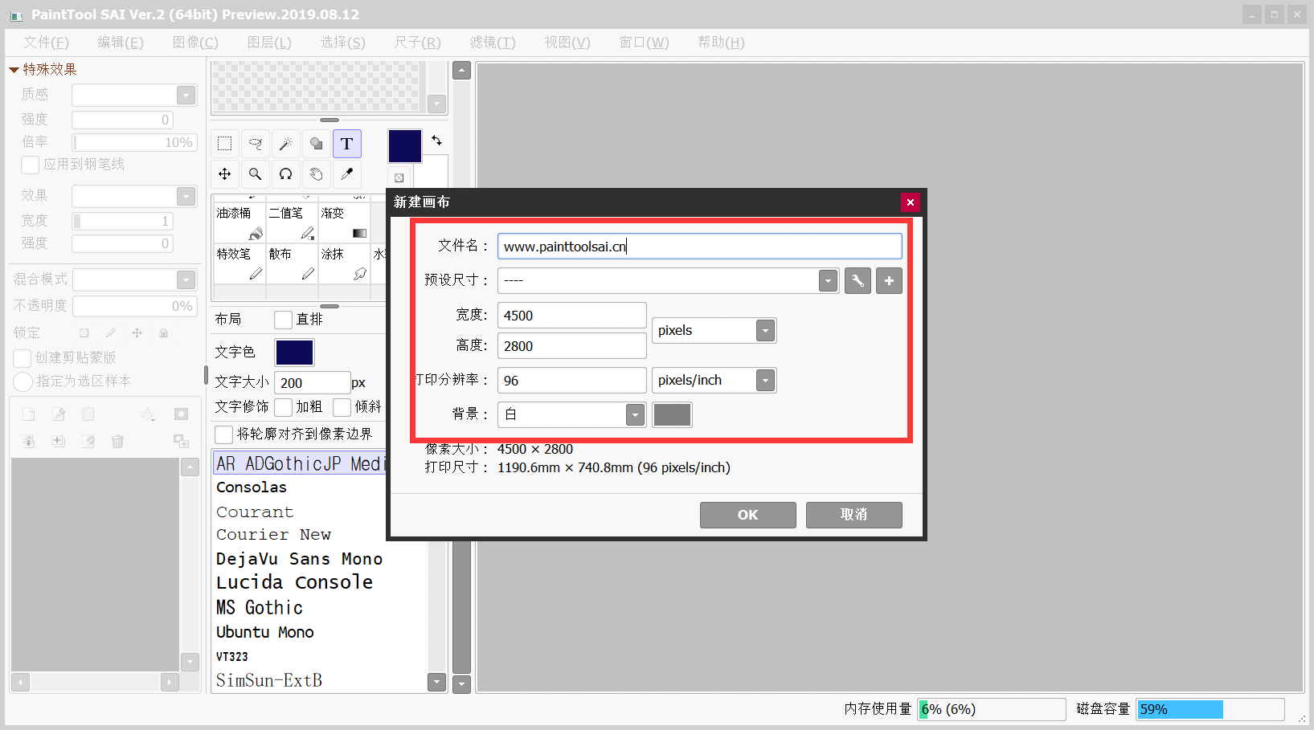Click the 打印分辨率 field showing 96
Image resolution: width=1314 pixels, height=730 pixels.
[571, 381]
